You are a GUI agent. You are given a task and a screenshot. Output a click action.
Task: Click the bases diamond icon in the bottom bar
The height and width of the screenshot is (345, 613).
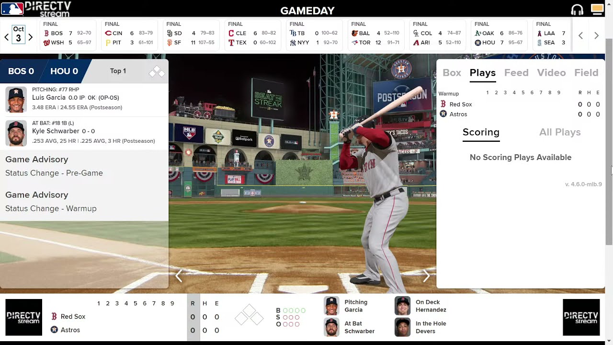pos(249,316)
